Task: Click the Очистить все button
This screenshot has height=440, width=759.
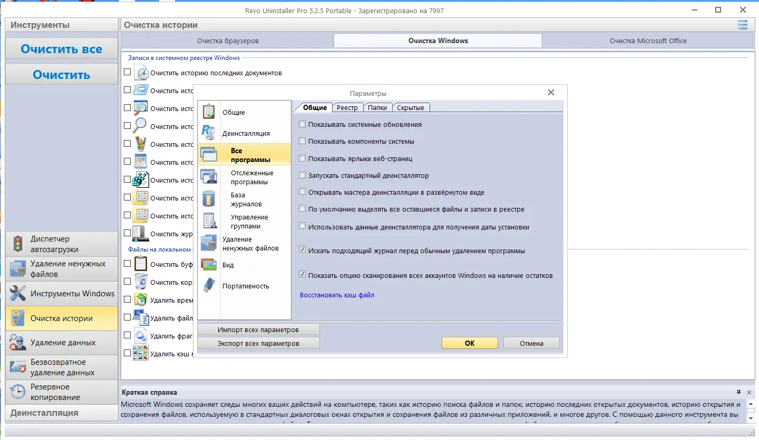Action: [x=62, y=49]
